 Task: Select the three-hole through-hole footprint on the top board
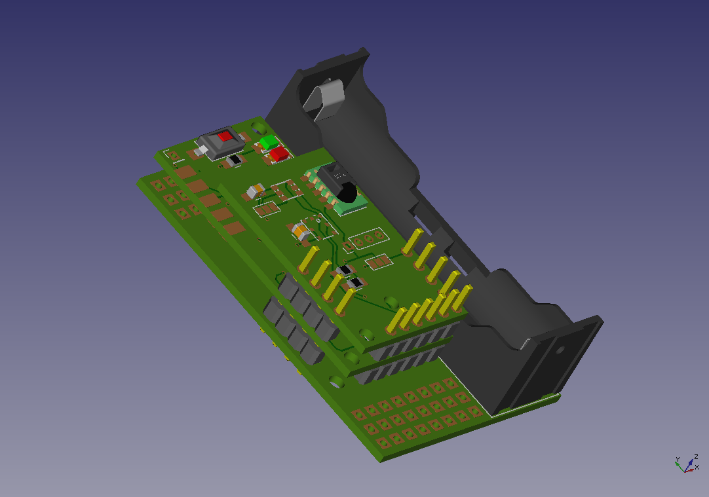369,239
